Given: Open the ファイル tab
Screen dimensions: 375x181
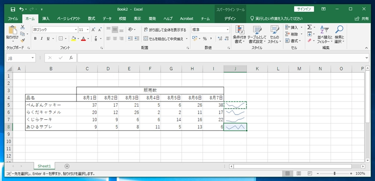Looking at the screenshot, I should (13, 19).
